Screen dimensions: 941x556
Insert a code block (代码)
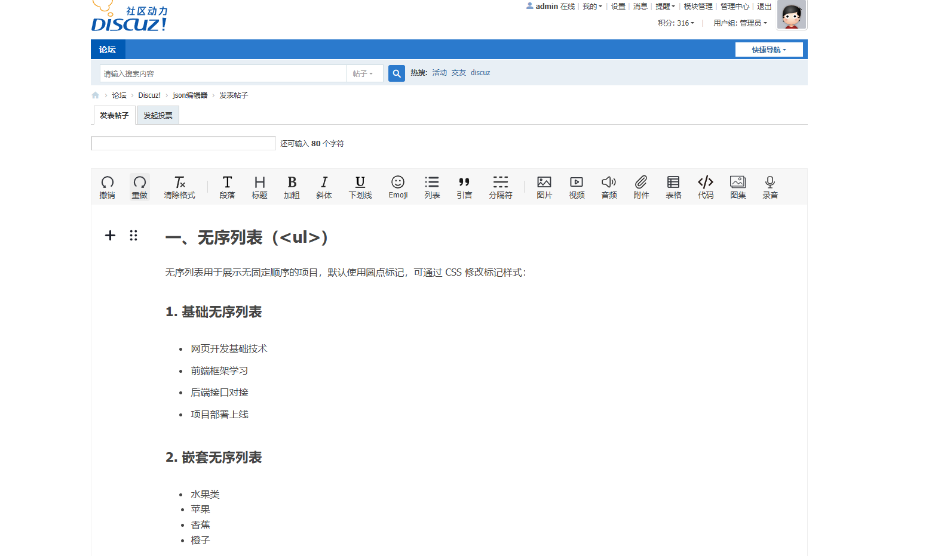706,187
